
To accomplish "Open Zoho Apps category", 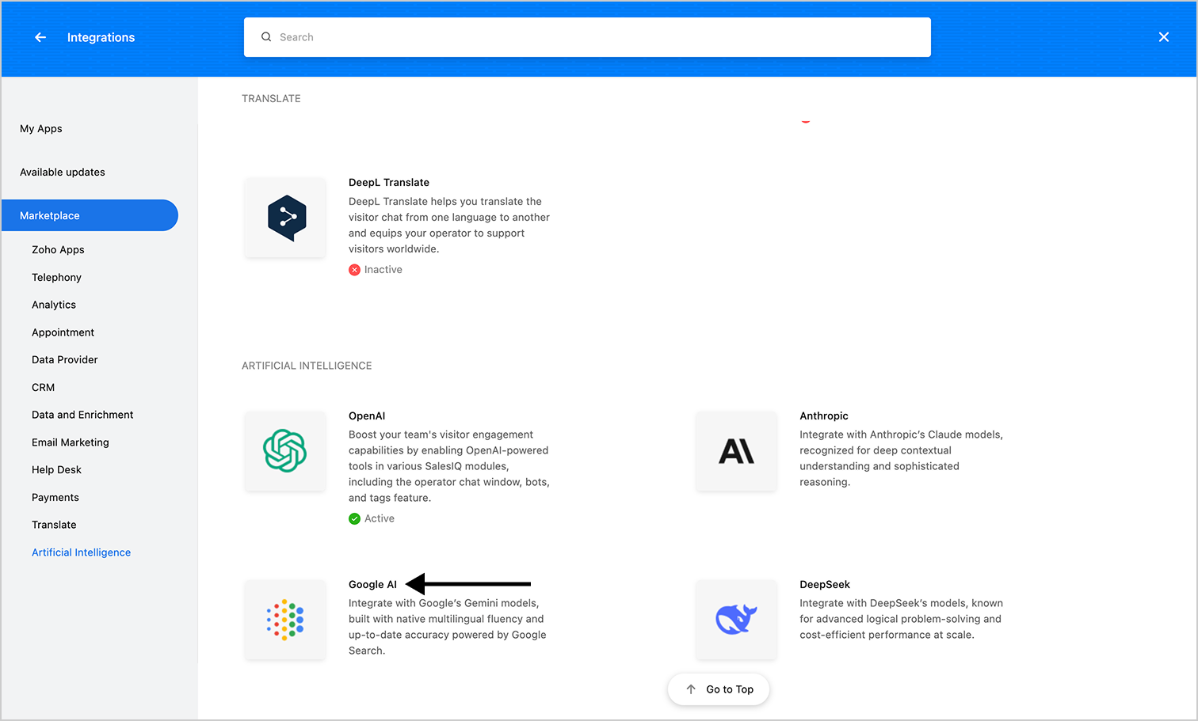I will tap(58, 250).
